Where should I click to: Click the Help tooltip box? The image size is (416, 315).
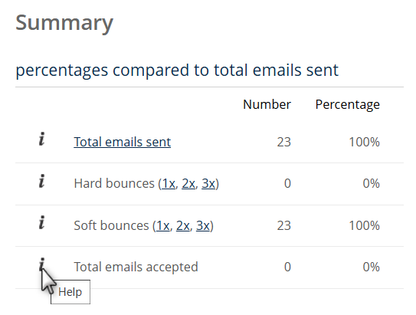[x=70, y=292]
